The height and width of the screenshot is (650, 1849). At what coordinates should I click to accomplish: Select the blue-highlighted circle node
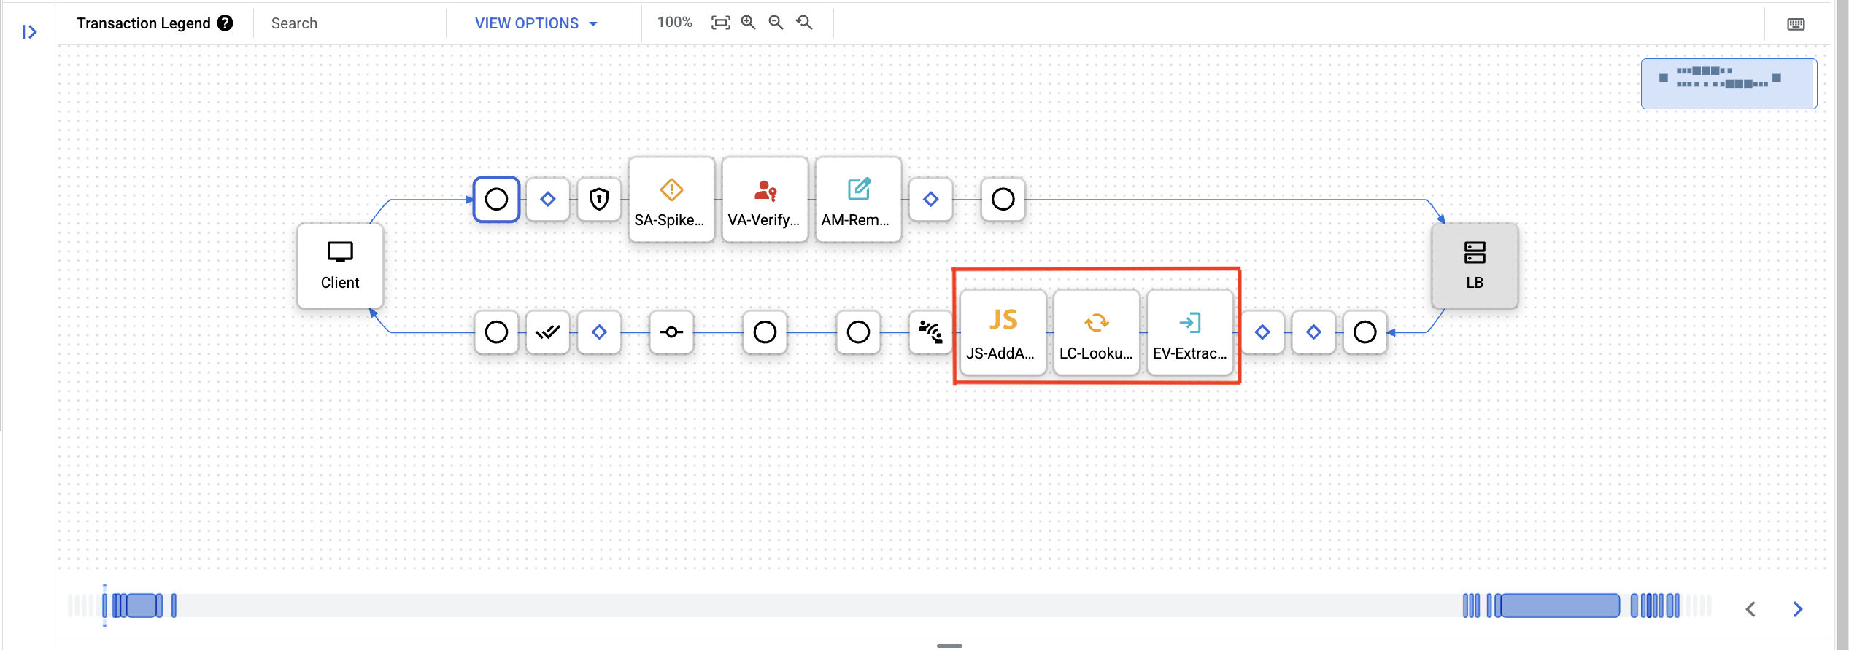[496, 199]
